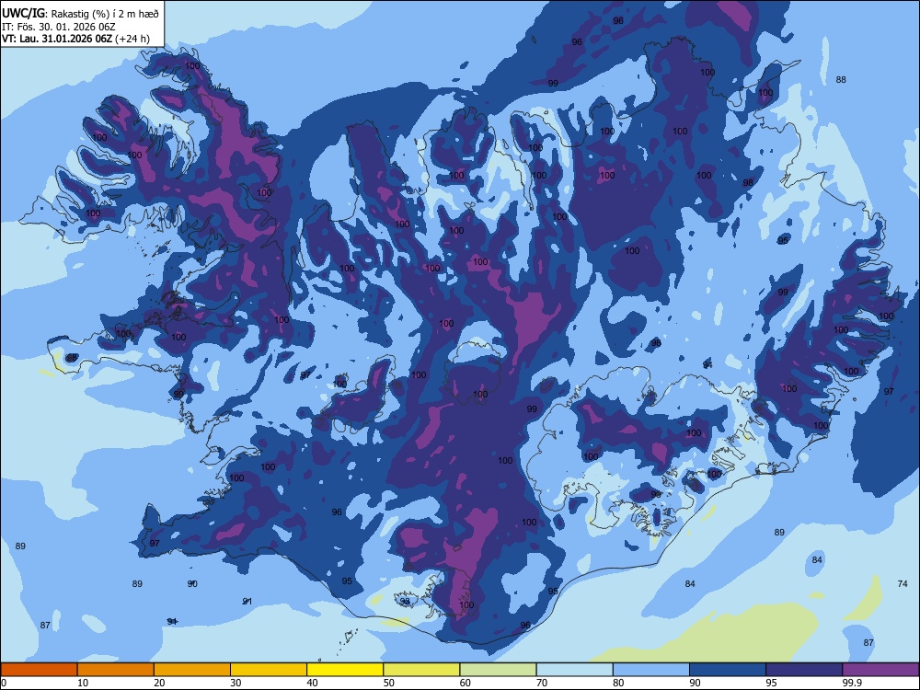The width and height of the screenshot is (920, 690).
Task: Click the purple above-99.9 legend swatch
Action: pos(880,670)
